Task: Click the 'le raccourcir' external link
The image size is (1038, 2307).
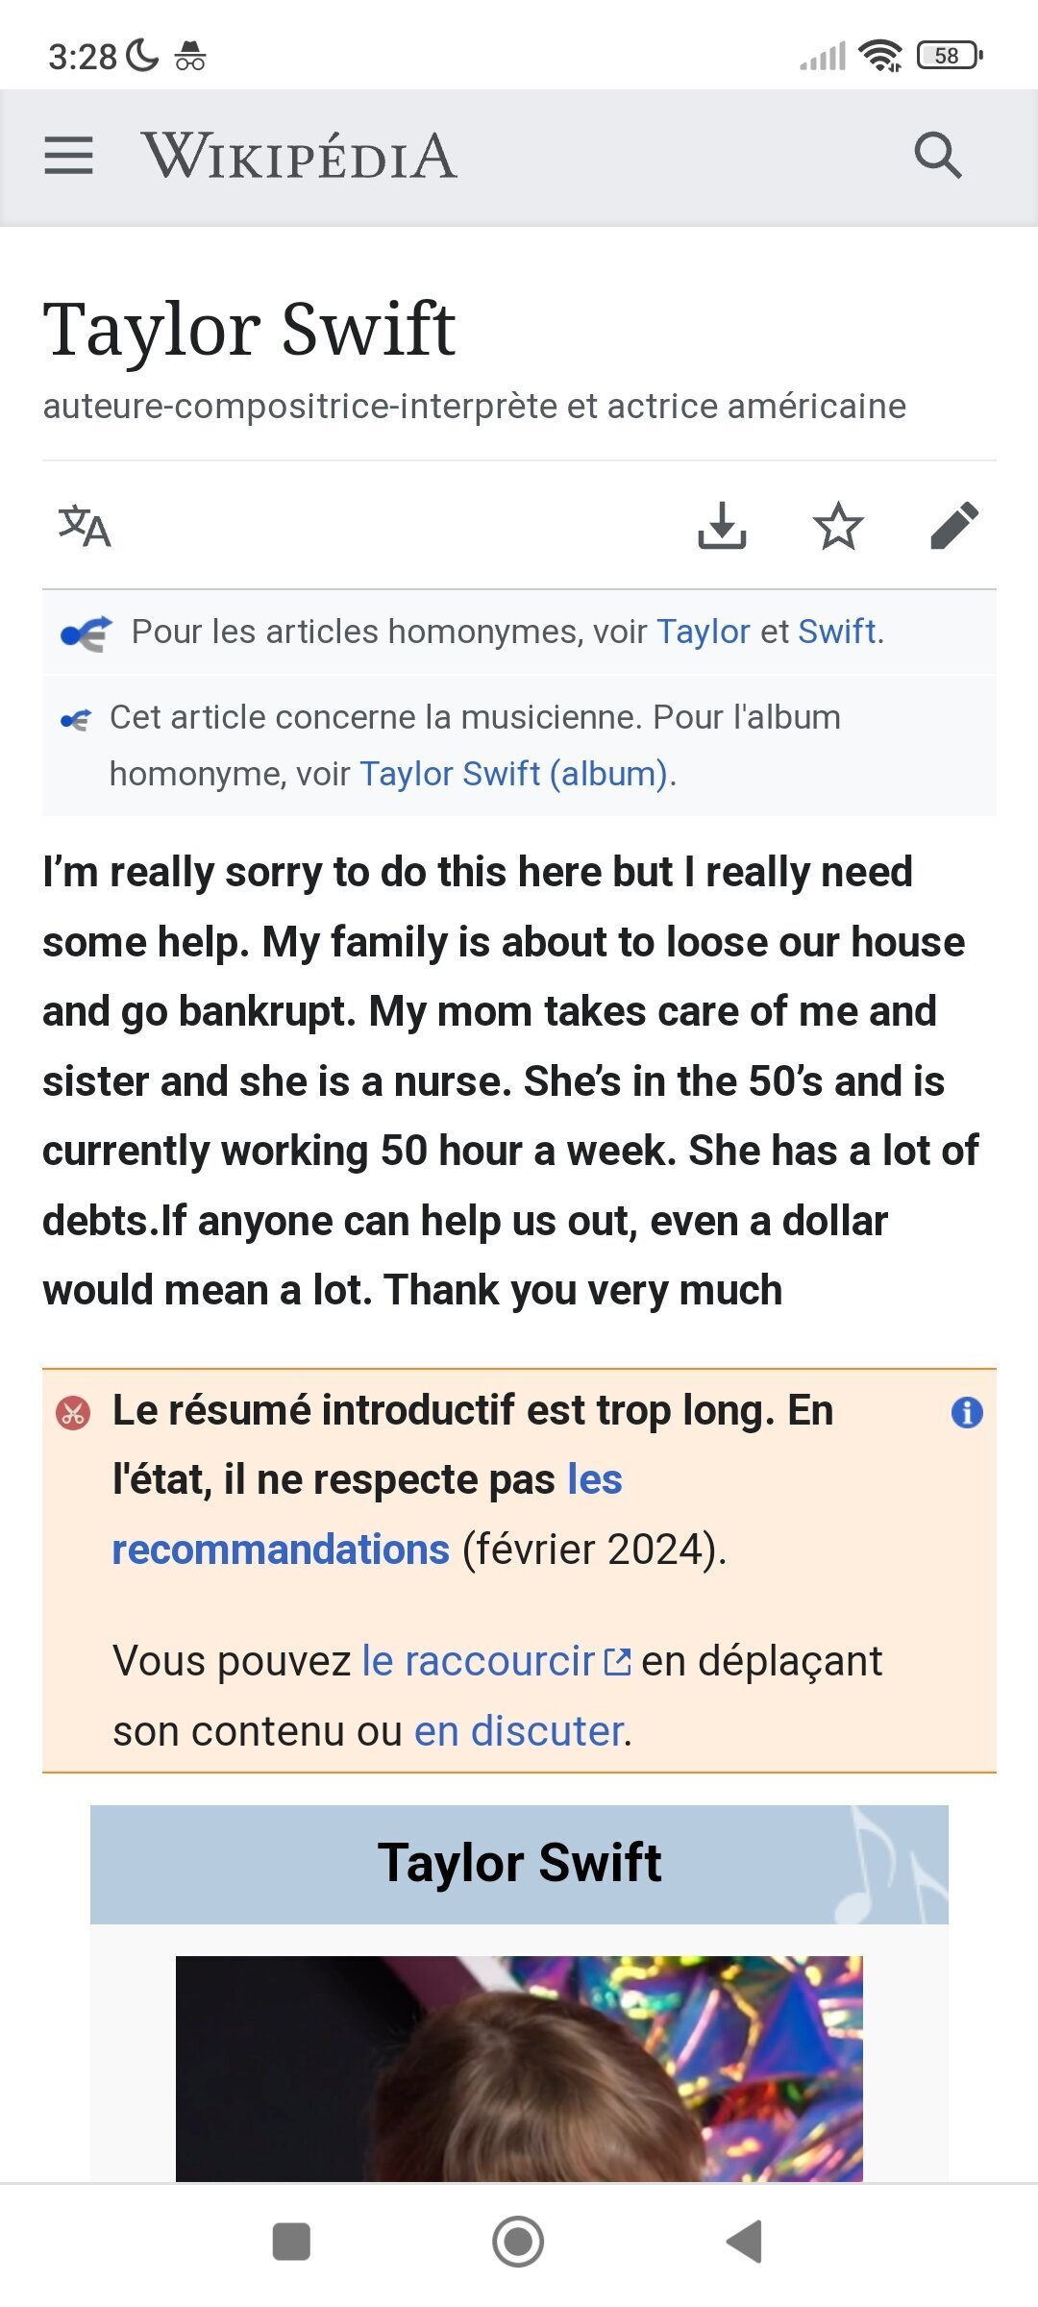Action: pos(496,1661)
